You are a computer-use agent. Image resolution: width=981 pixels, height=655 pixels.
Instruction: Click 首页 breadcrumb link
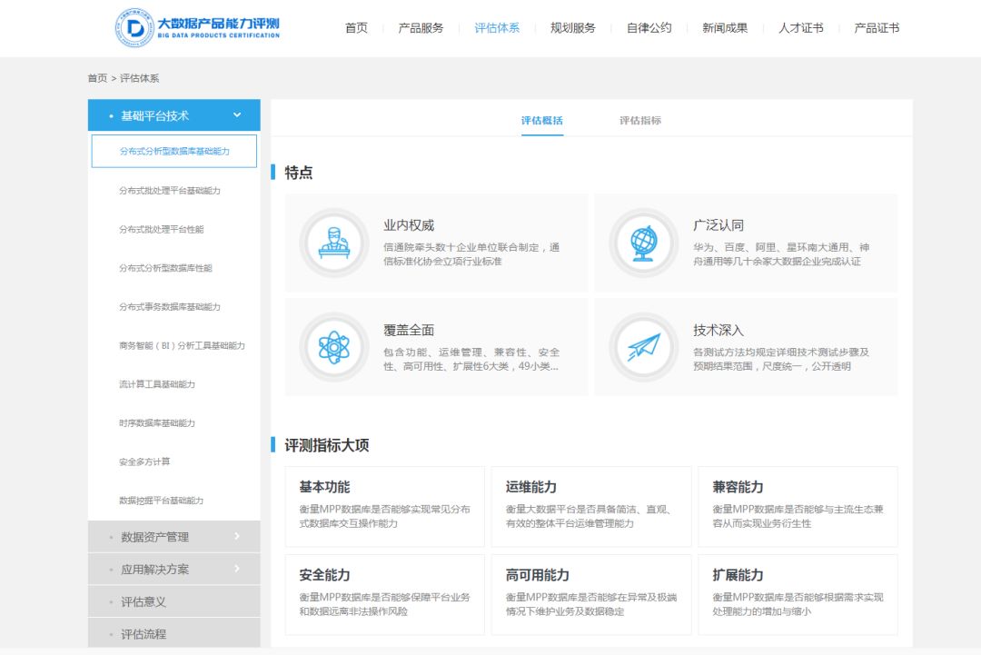pyautogui.click(x=97, y=78)
